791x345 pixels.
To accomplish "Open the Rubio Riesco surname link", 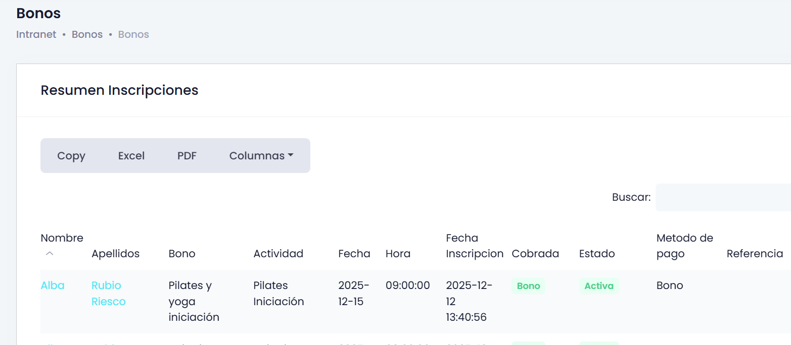I will (x=108, y=294).
